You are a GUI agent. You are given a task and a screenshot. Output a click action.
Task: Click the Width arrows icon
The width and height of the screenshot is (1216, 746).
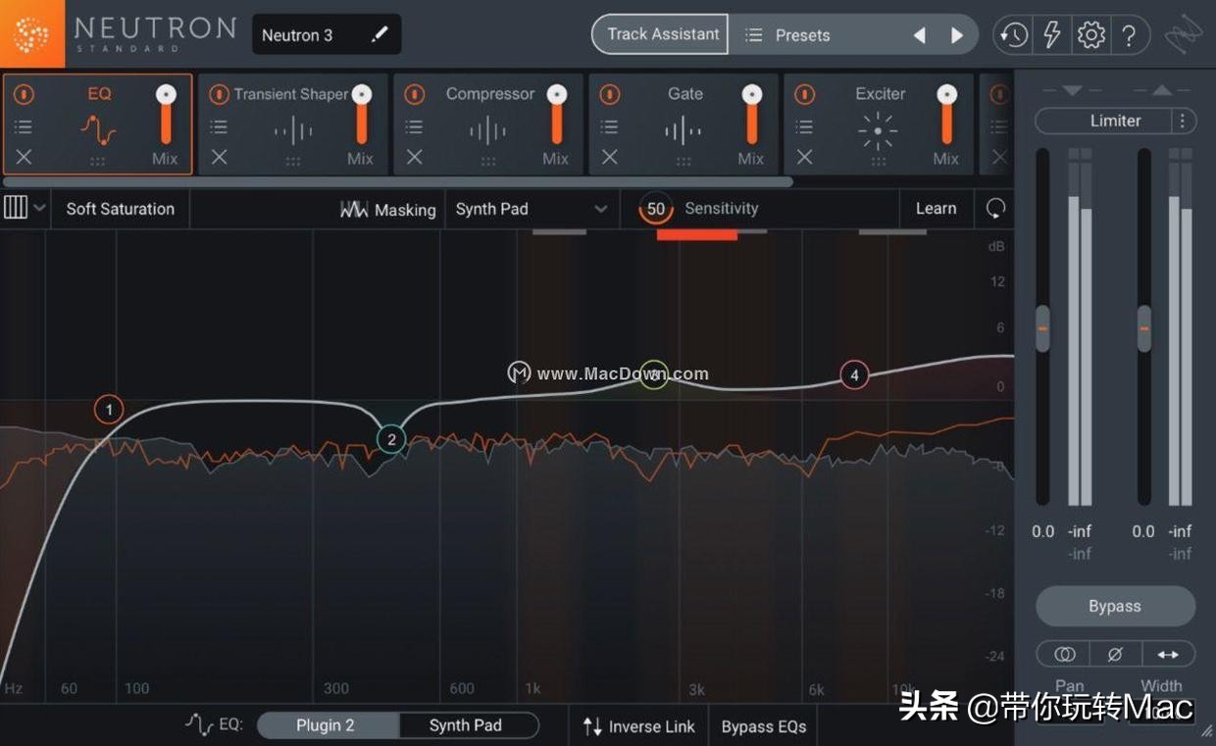tap(1167, 653)
